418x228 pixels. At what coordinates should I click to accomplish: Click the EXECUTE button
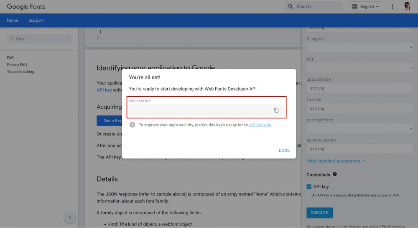pyautogui.click(x=319, y=213)
